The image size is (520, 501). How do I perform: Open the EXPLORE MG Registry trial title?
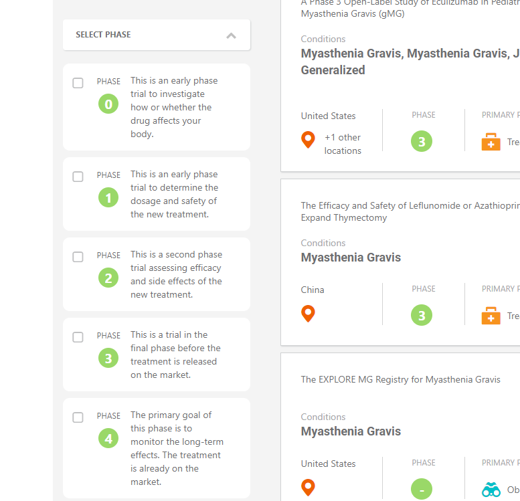pos(400,379)
